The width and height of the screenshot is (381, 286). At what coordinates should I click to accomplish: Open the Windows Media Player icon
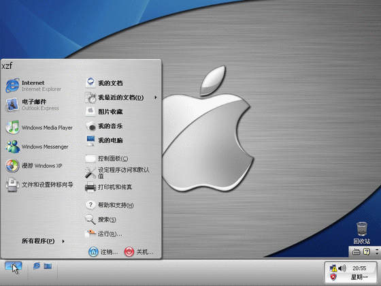(12, 127)
